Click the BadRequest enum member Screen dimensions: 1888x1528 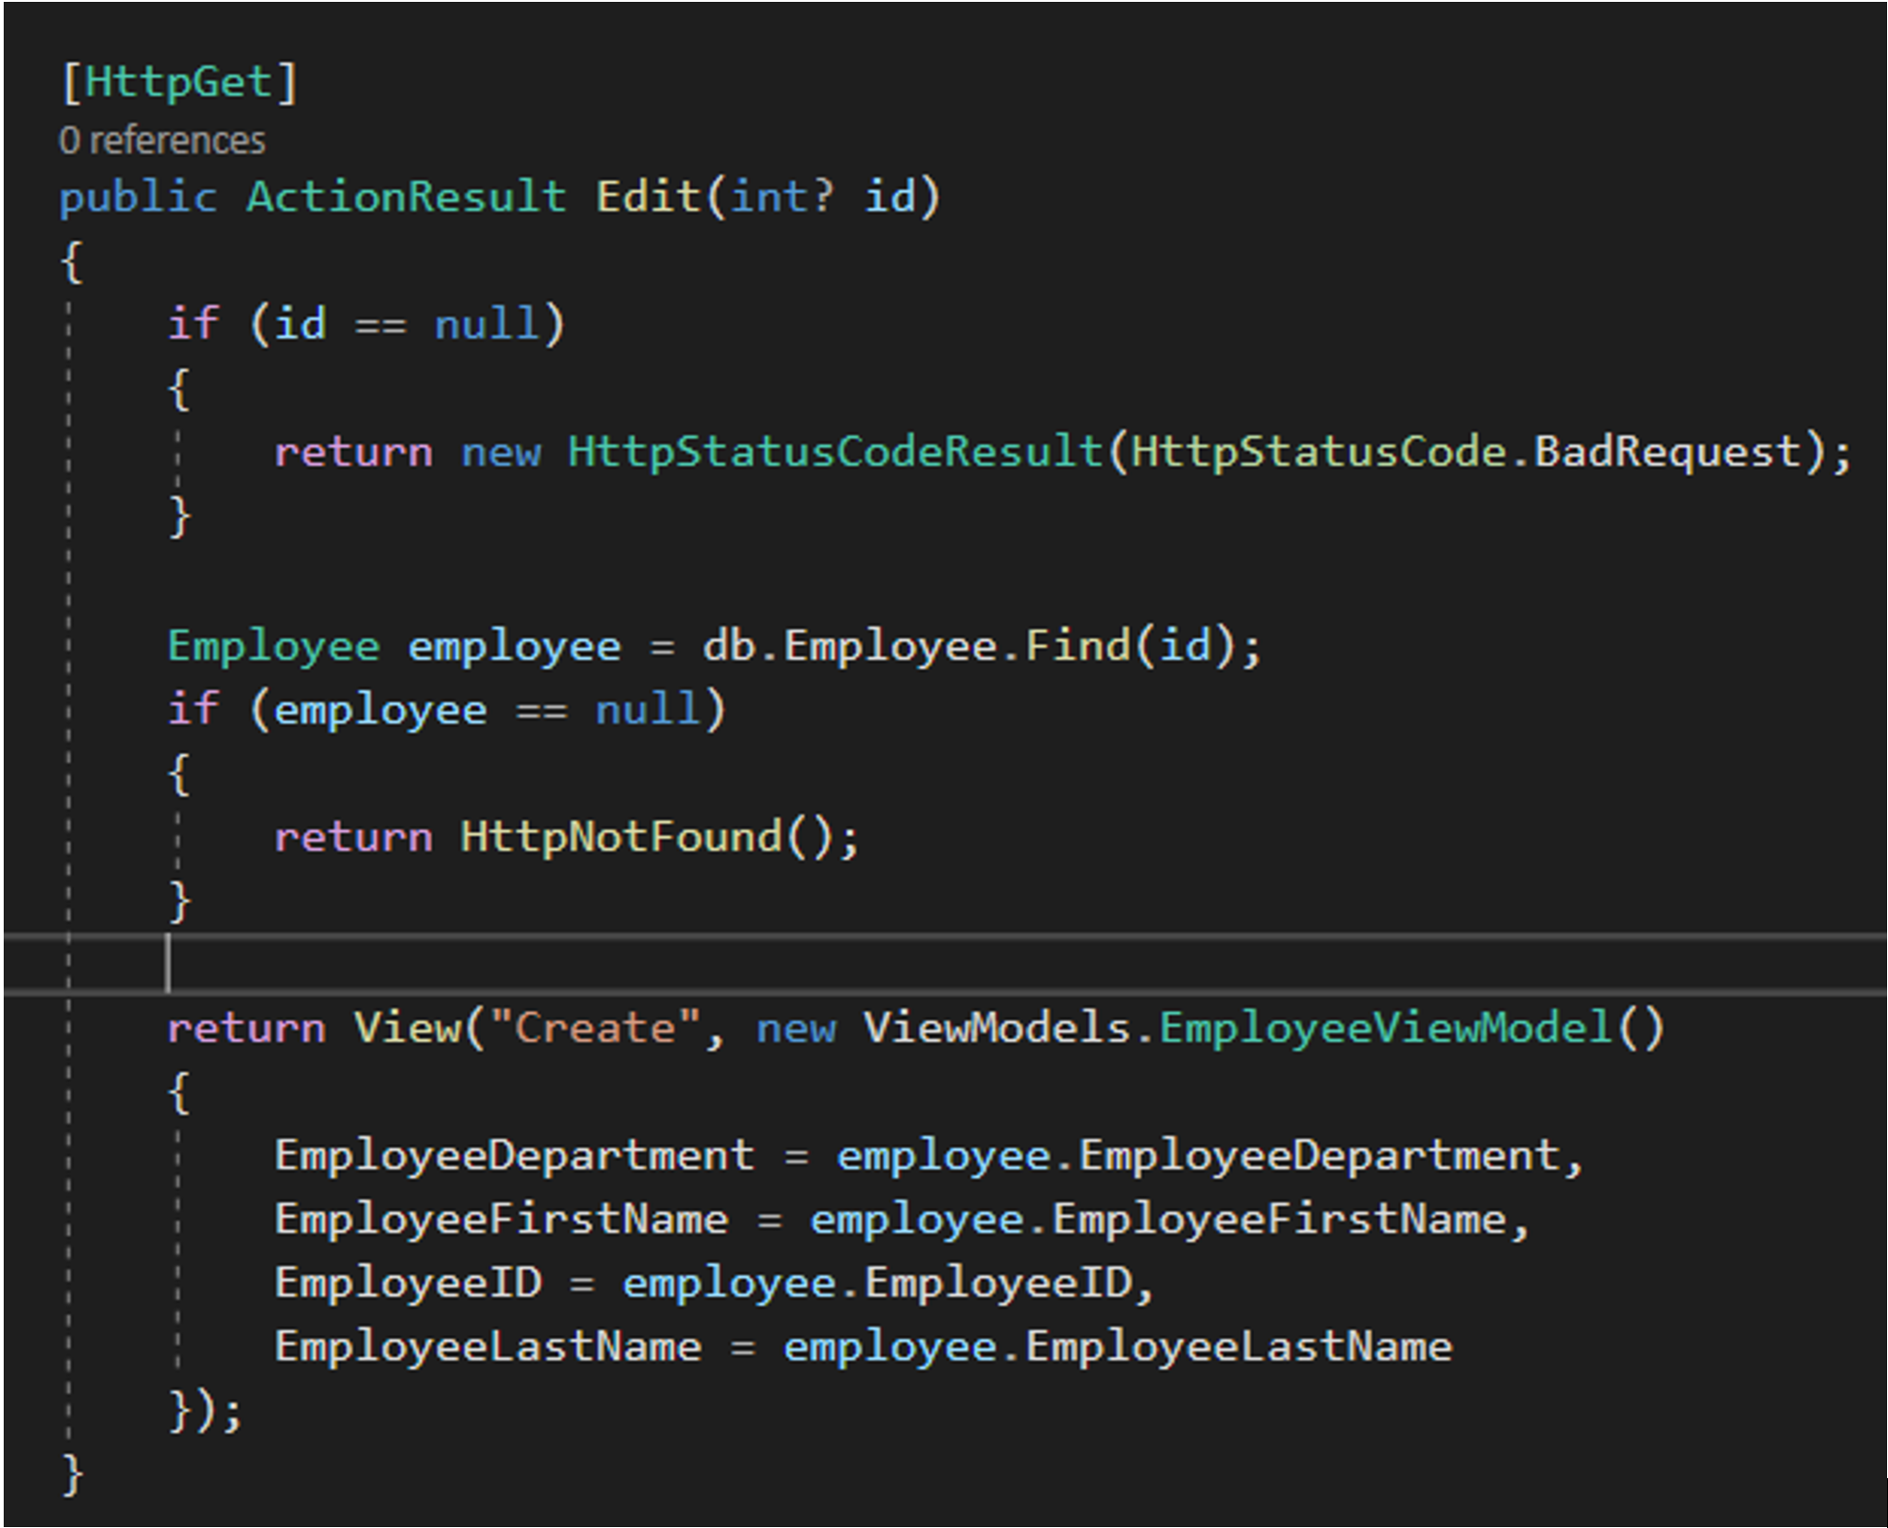tap(1667, 452)
